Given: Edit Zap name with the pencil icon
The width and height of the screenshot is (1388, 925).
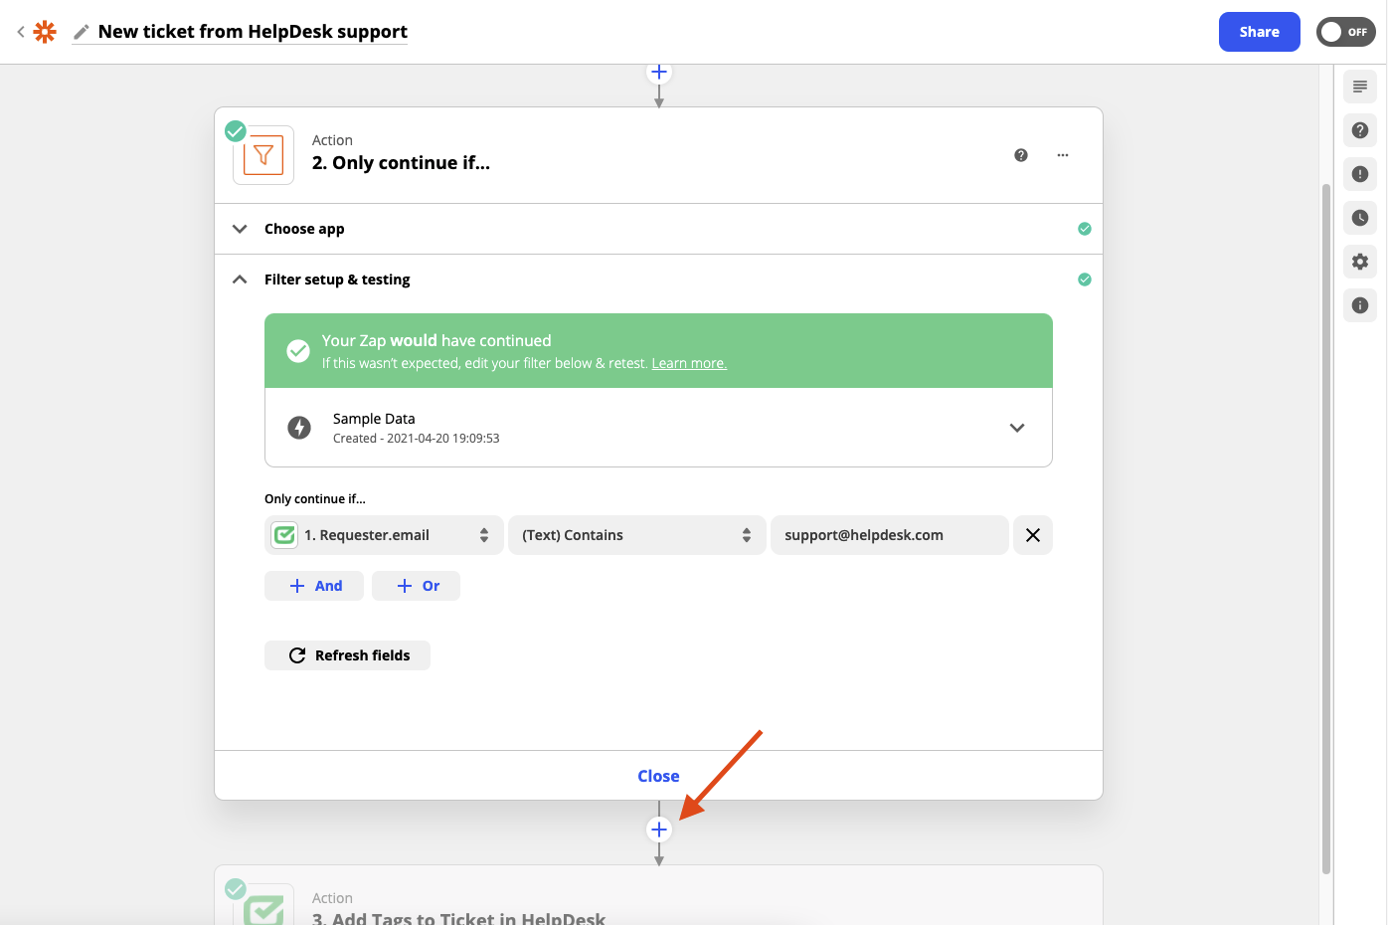Looking at the screenshot, I should 82,32.
